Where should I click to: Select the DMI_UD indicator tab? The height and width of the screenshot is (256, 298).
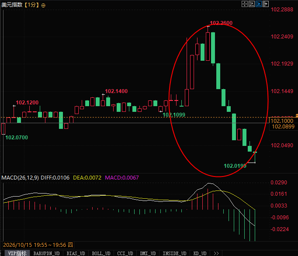[148, 253]
